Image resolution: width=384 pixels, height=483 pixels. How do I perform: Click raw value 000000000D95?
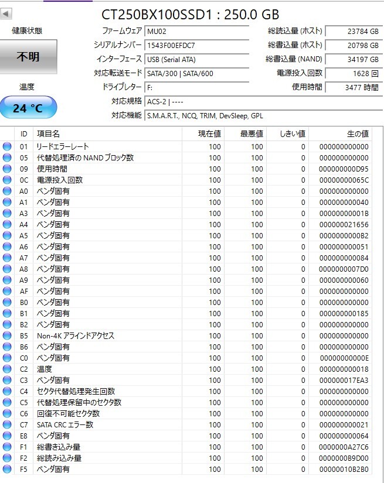click(x=344, y=169)
